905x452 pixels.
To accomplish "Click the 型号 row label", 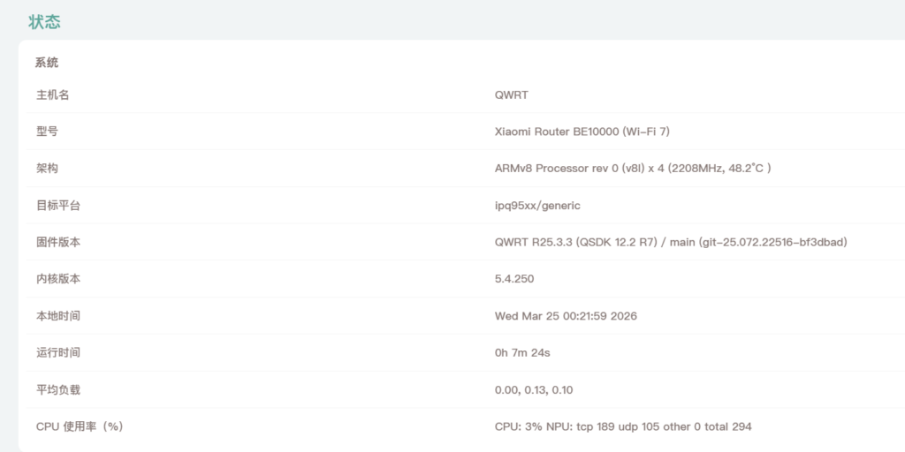I will click(x=47, y=132).
